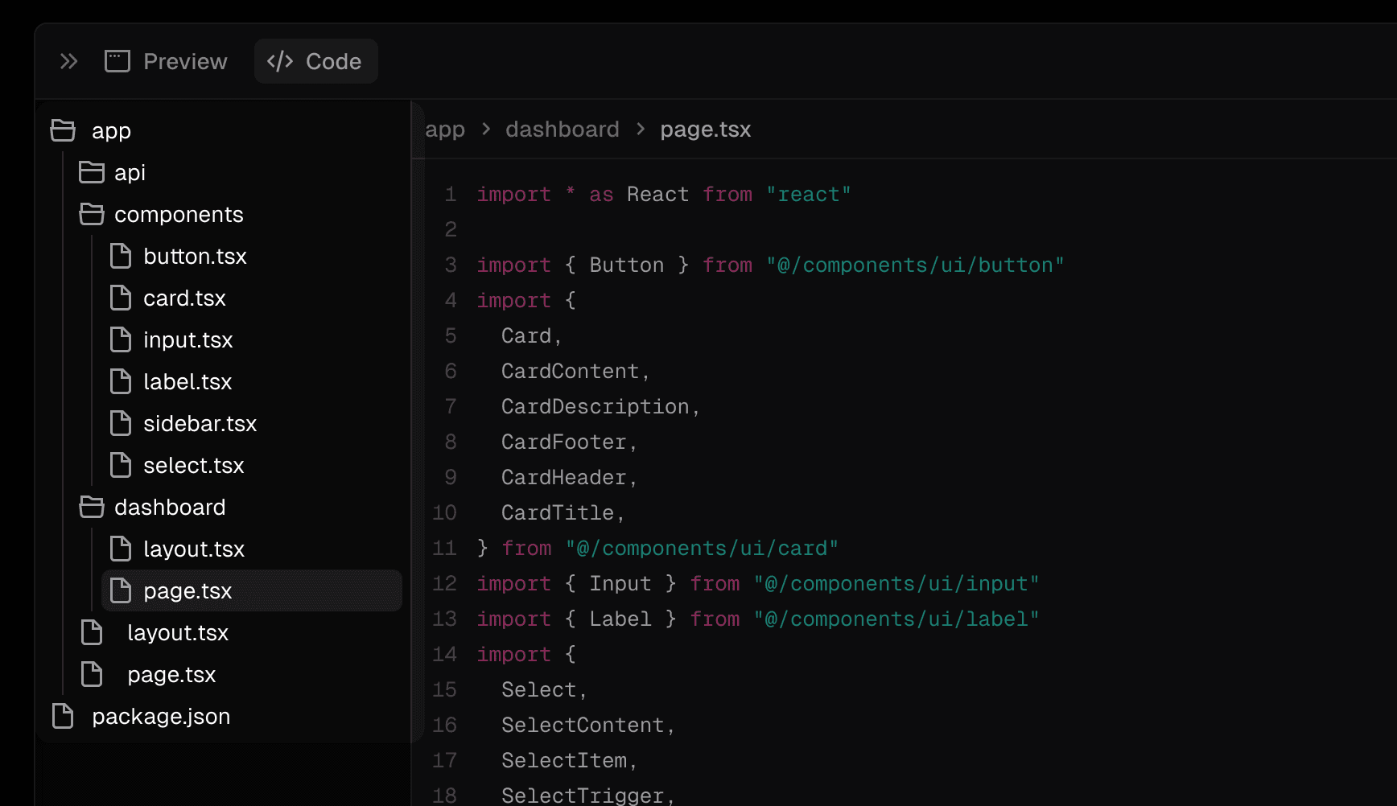Collapse the components folder
The image size is (1397, 806).
click(178, 215)
